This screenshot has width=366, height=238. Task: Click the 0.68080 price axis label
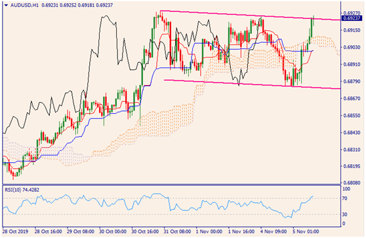(x=352, y=183)
